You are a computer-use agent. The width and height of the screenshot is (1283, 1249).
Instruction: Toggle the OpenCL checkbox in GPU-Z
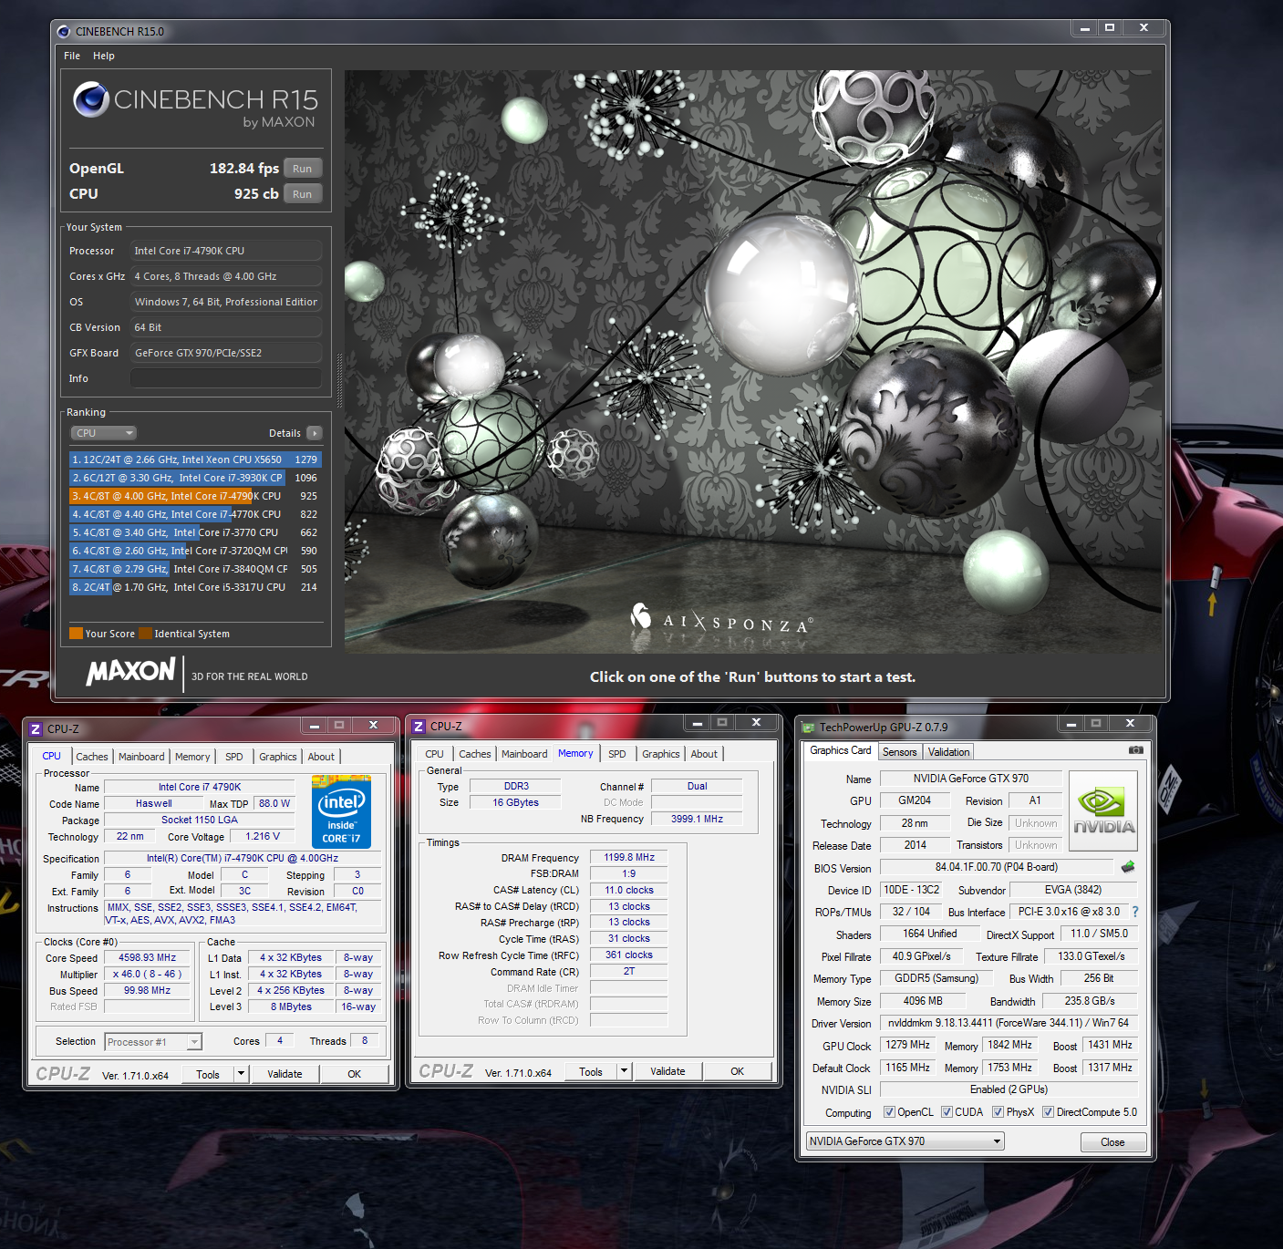tap(889, 1112)
